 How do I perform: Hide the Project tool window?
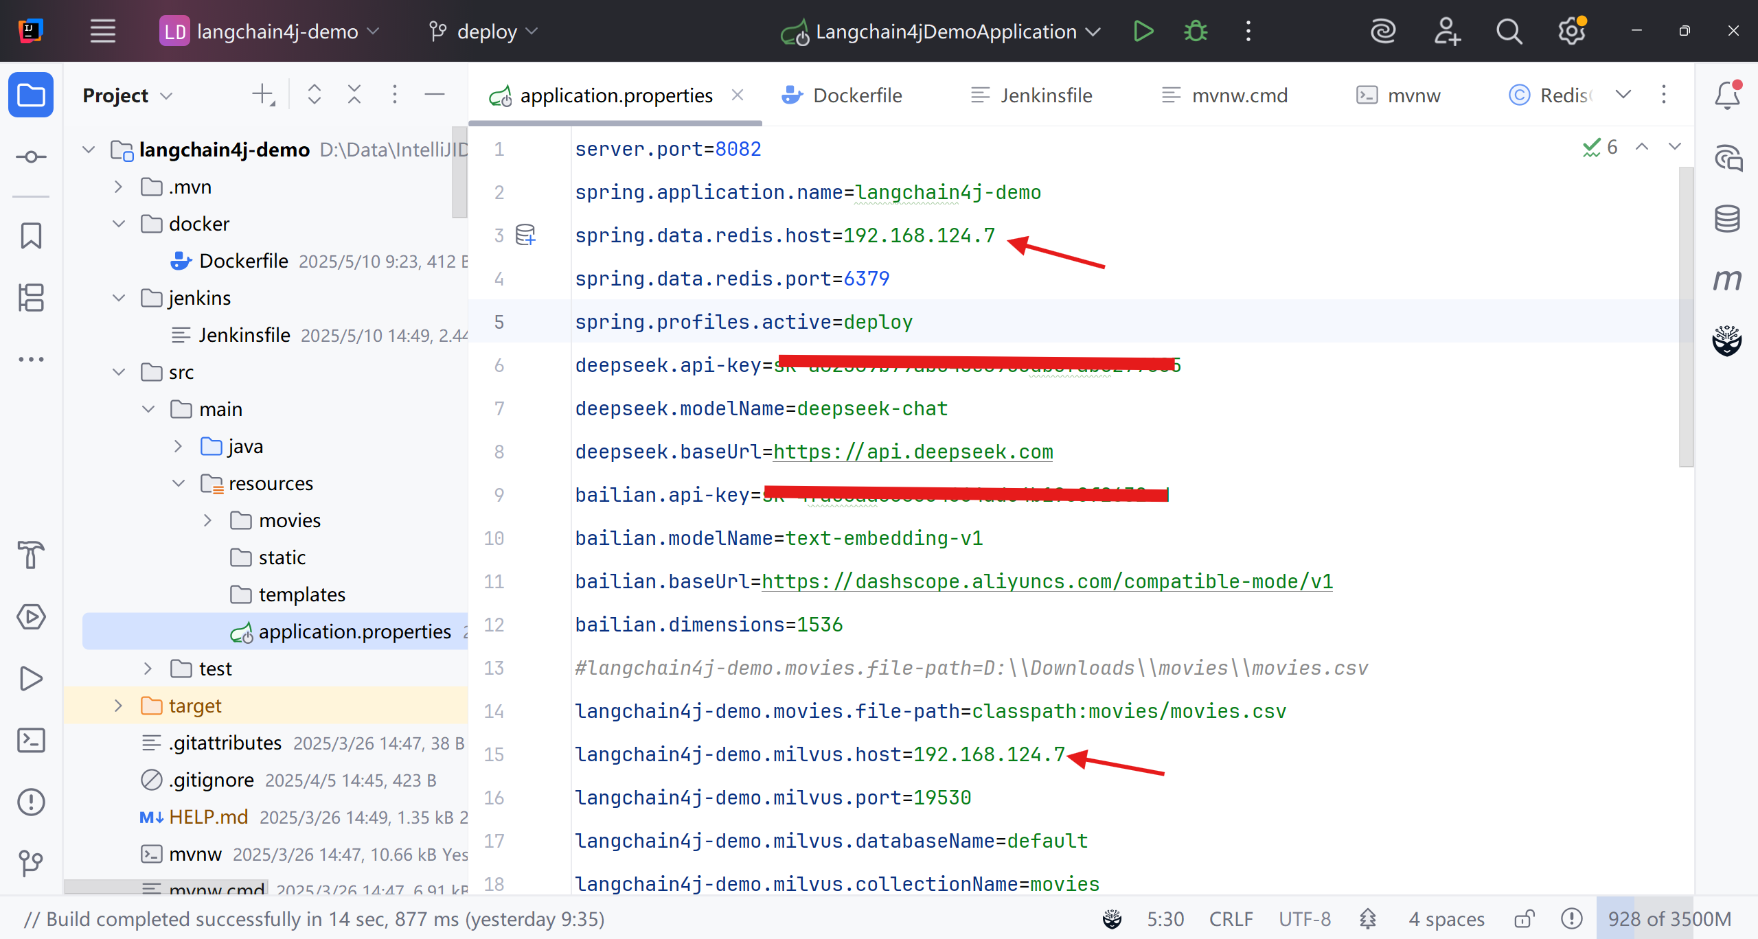pos(435,95)
